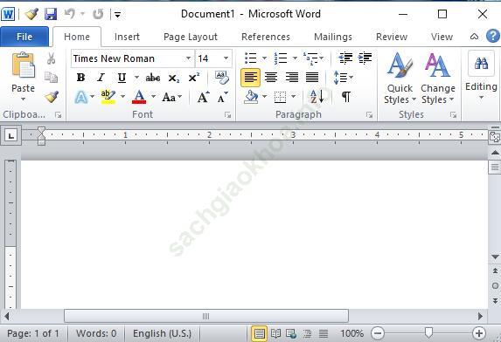Expand the font size 14 dropdown
This screenshot has height=342, width=501.
tap(226, 58)
